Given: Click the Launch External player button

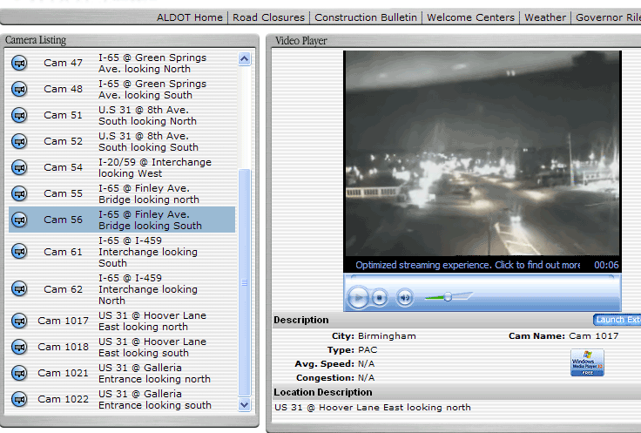Looking at the screenshot, I should [x=617, y=320].
